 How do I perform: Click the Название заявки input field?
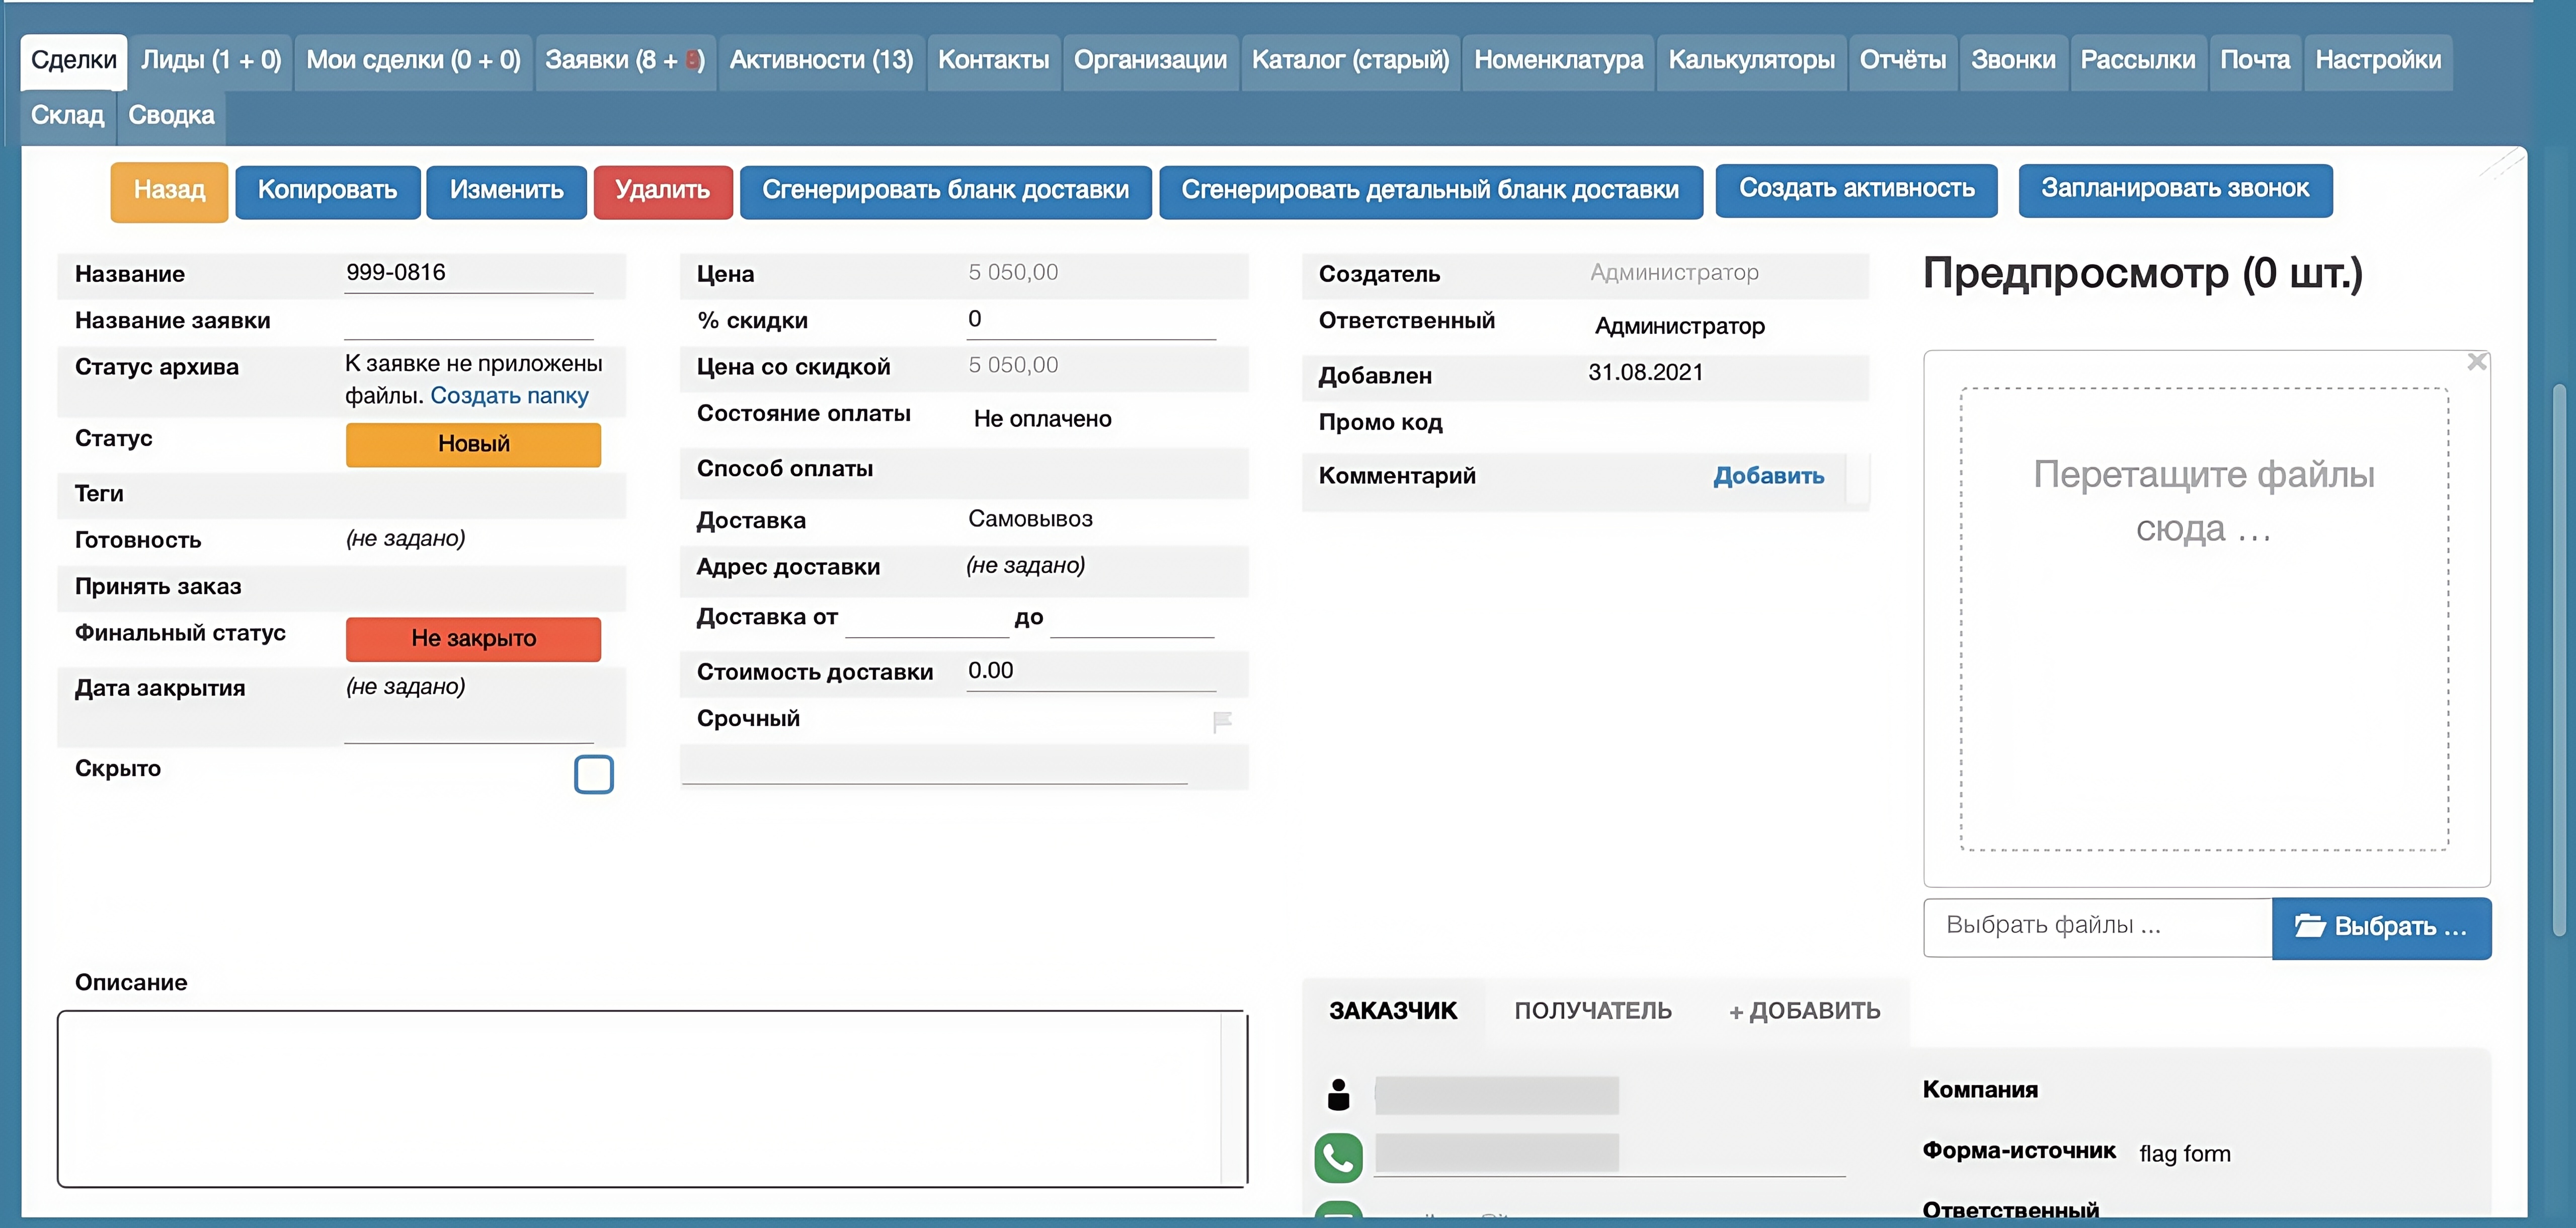click(468, 321)
